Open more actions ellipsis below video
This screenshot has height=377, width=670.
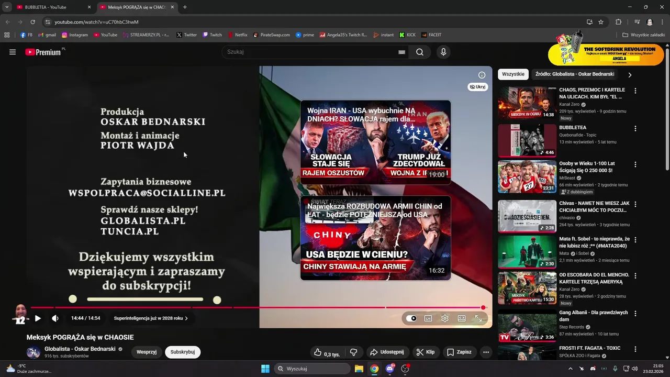[486, 352]
